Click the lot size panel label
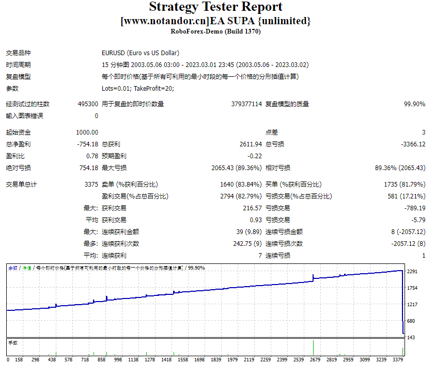The height and width of the screenshot is (366, 435). pos(13,343)
